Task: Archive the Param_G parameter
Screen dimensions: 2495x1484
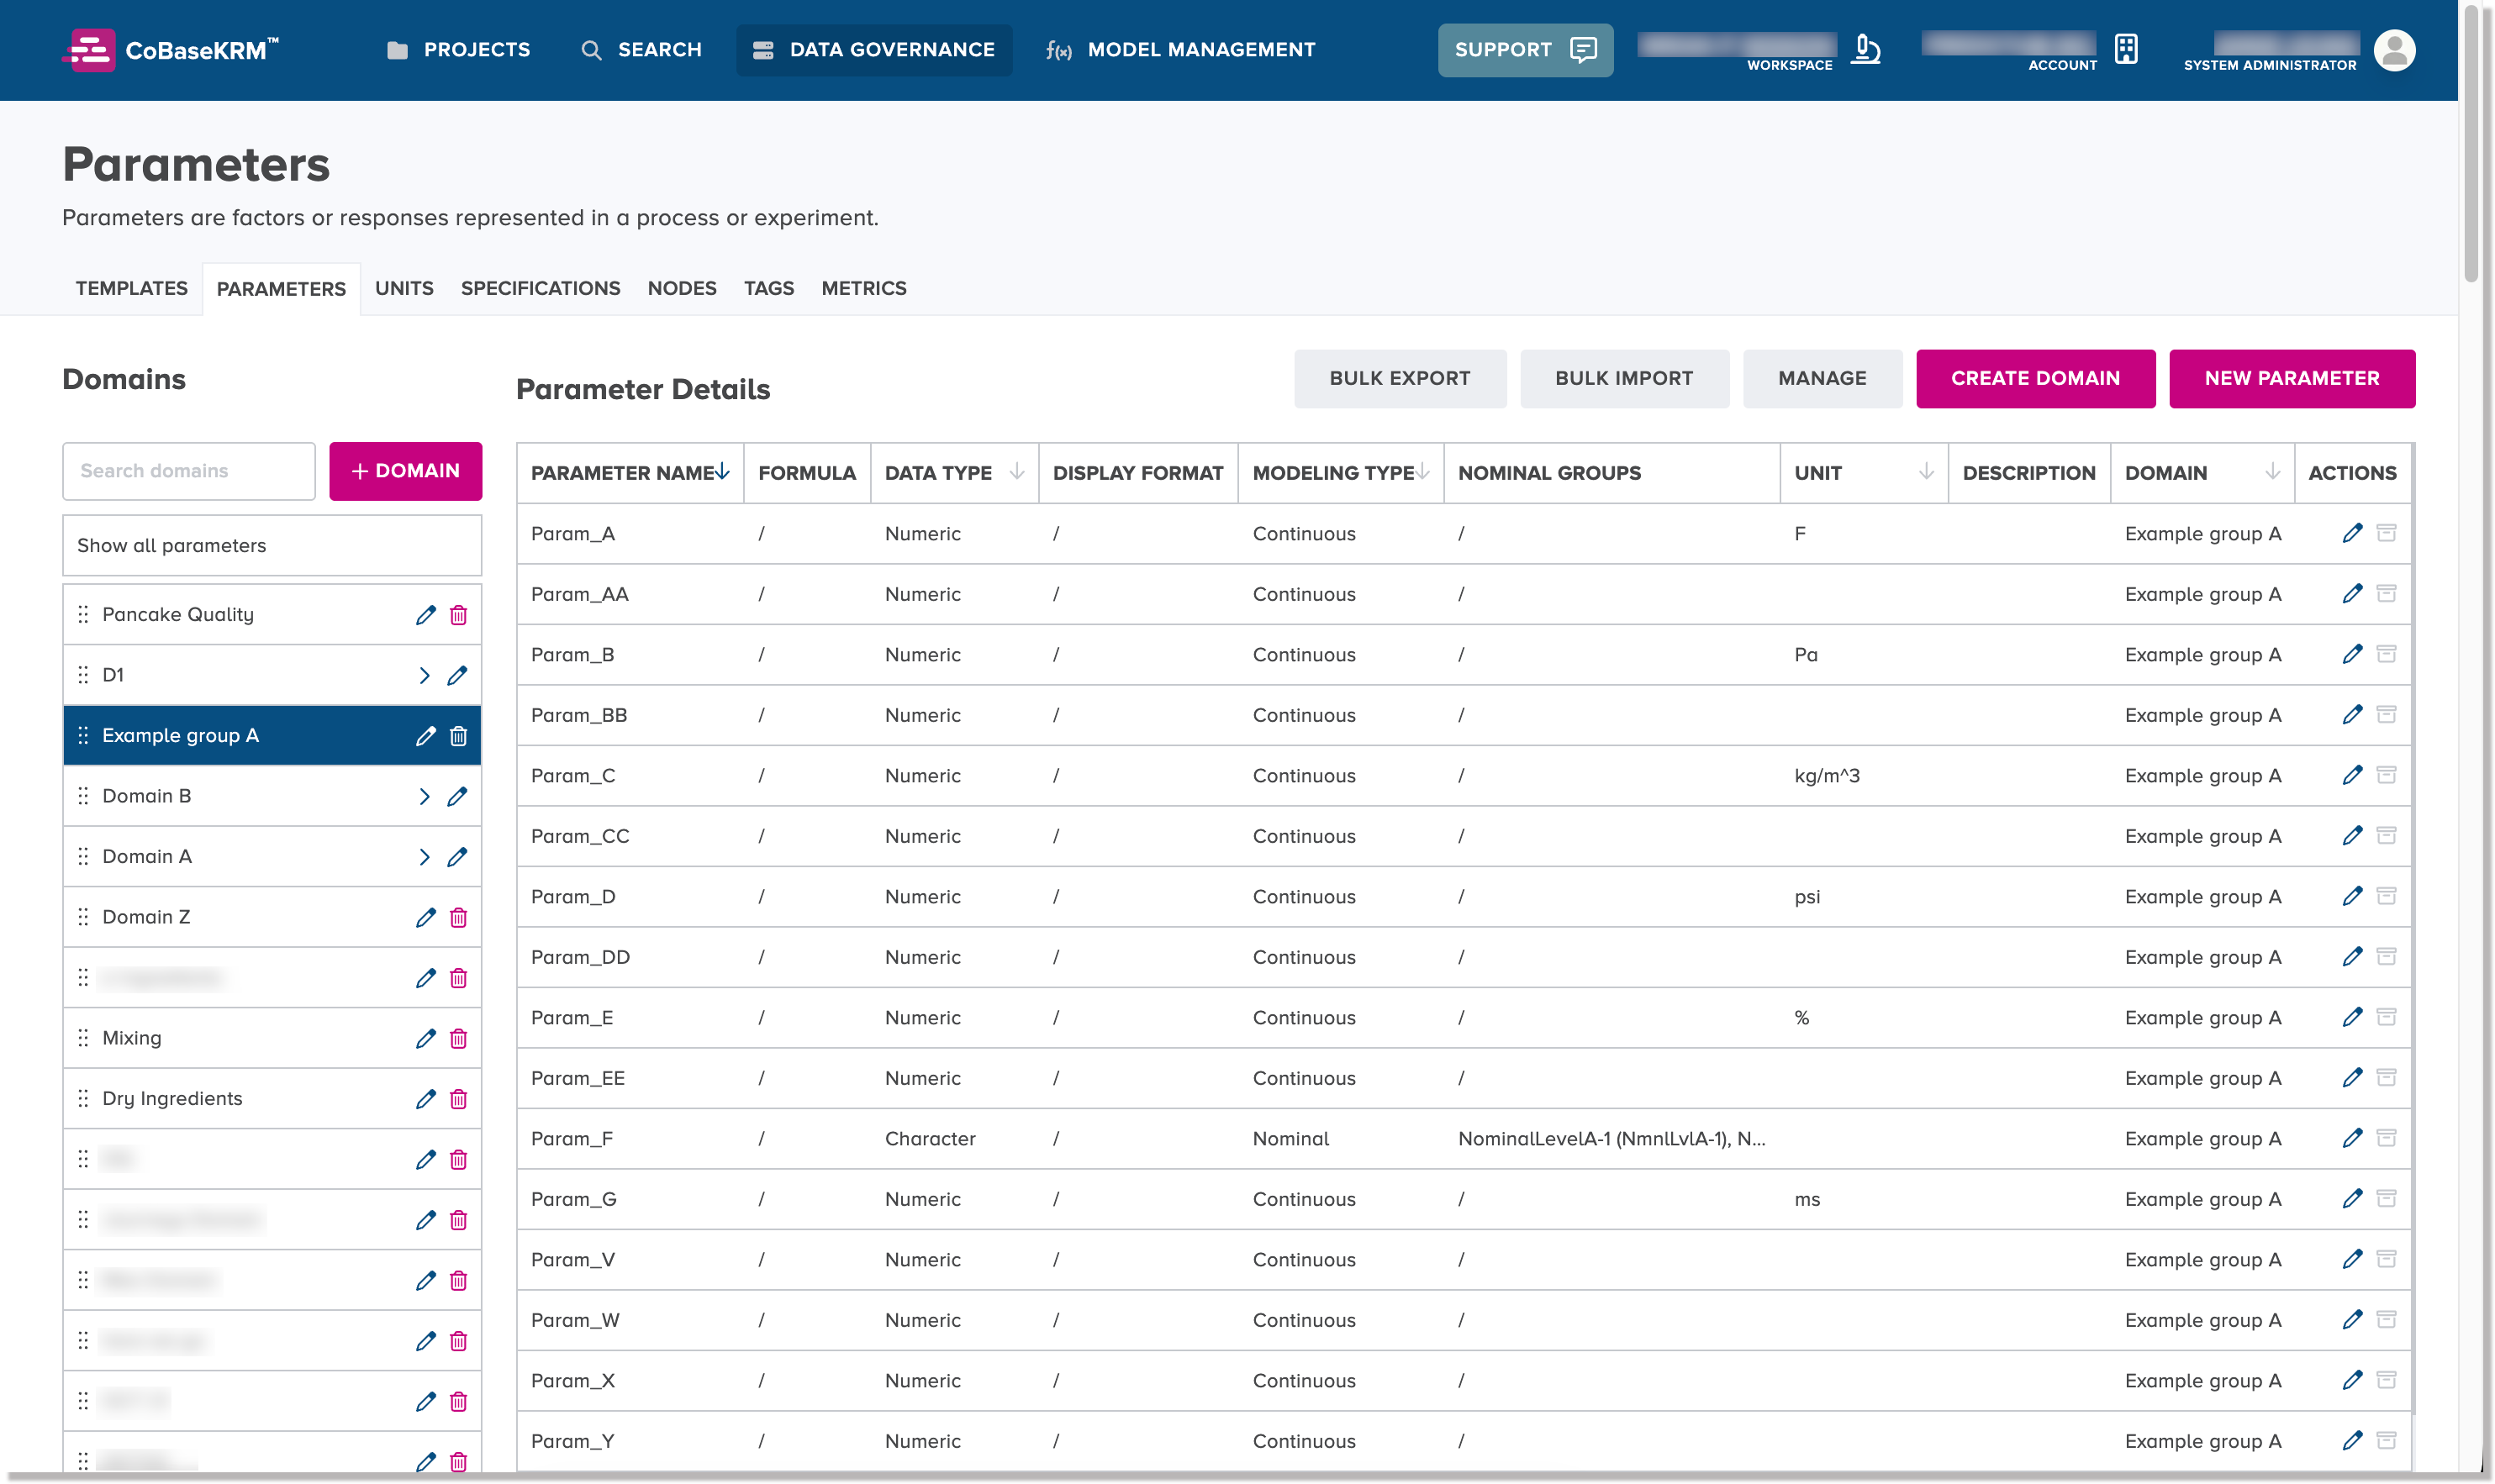Action: point(2386,1198)
